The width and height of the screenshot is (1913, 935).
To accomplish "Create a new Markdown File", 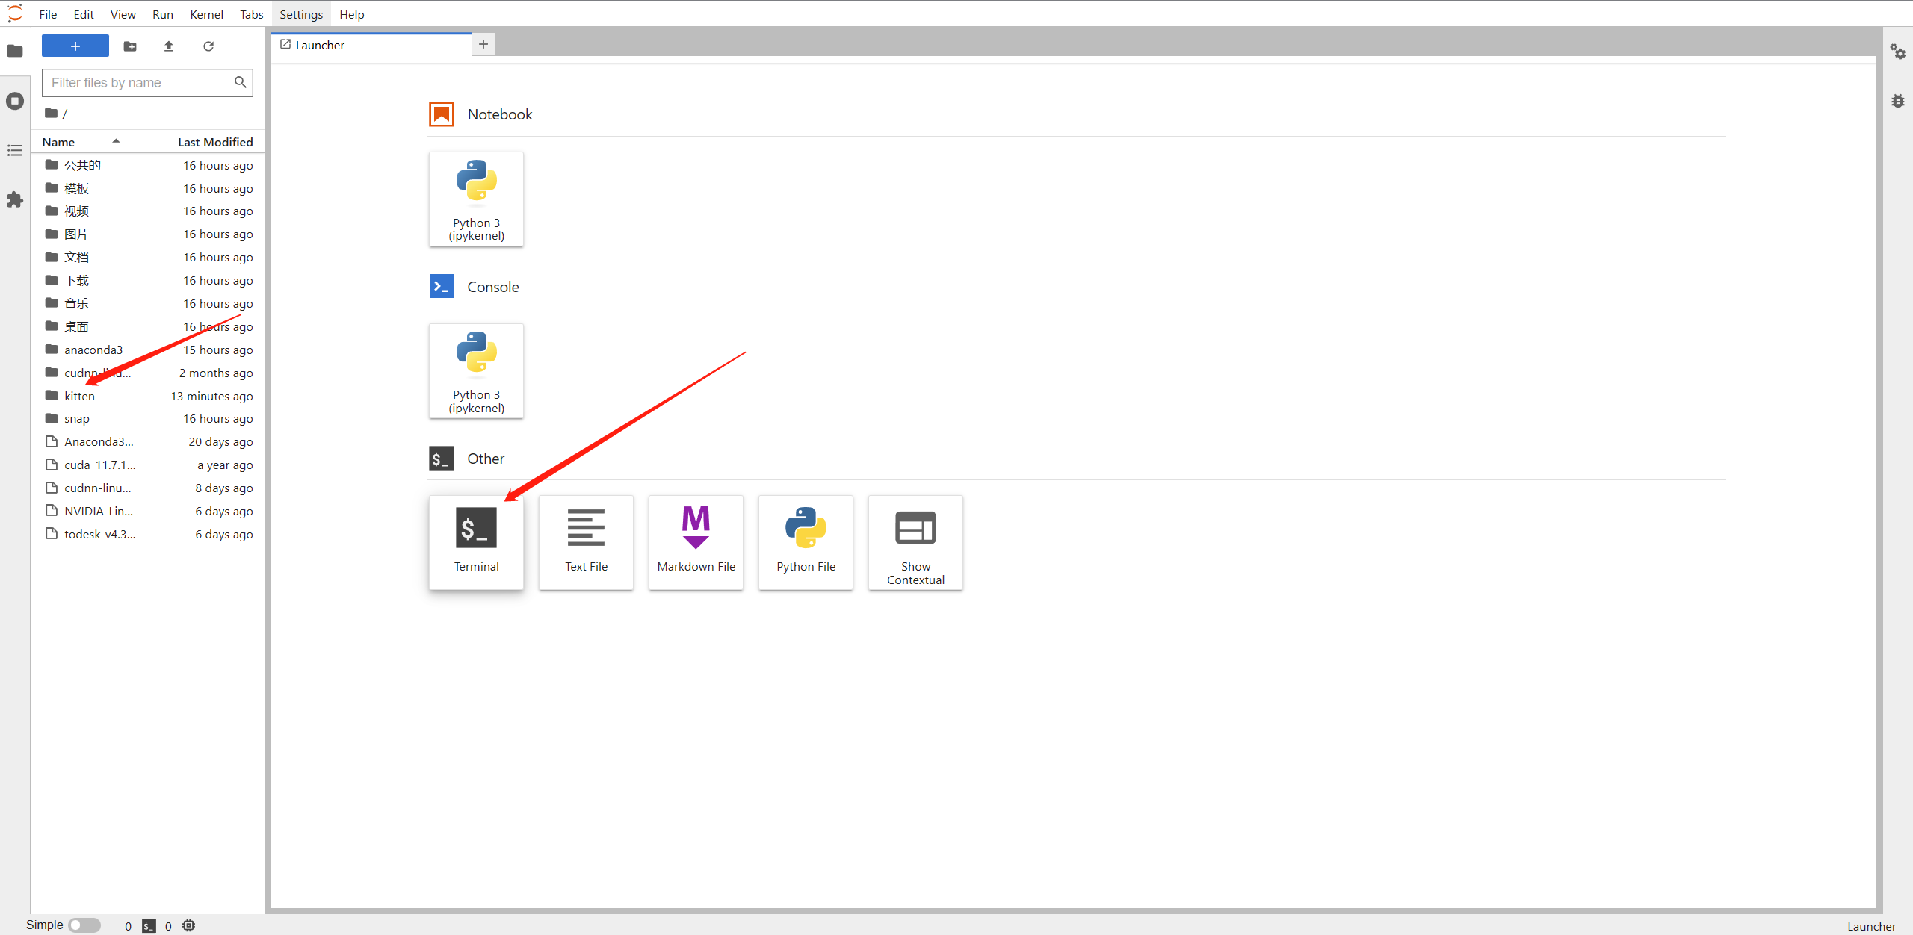I will point(696,543).
